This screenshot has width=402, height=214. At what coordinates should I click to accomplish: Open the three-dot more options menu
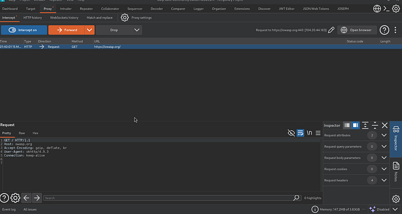tap(395, 30)
